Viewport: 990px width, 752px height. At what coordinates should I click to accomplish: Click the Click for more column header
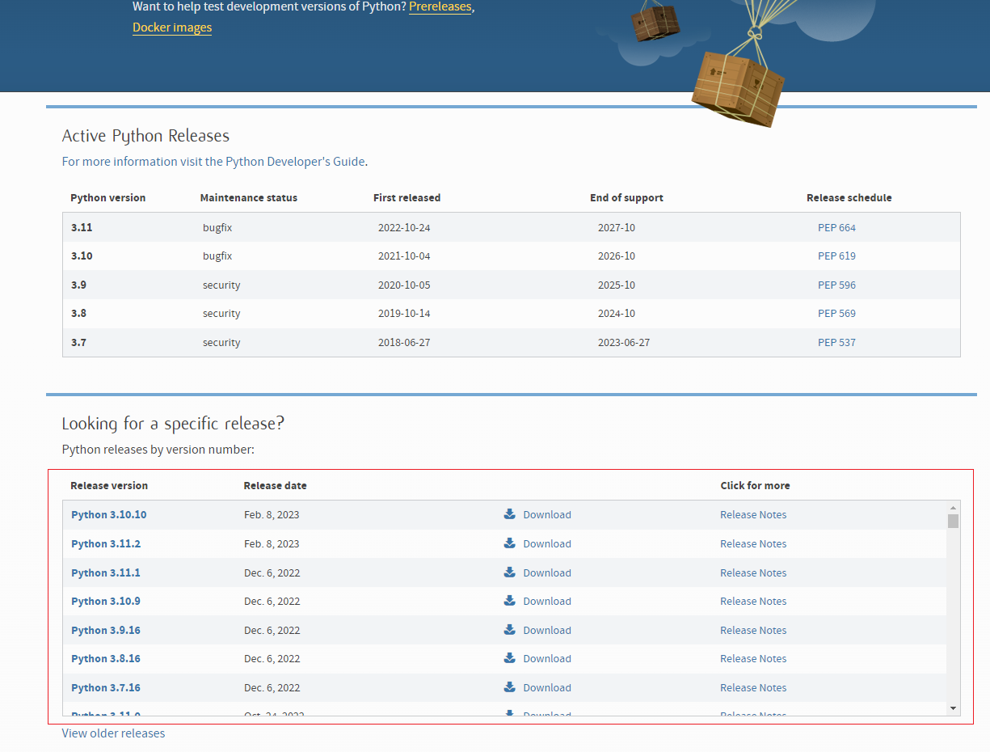[755, 486]
